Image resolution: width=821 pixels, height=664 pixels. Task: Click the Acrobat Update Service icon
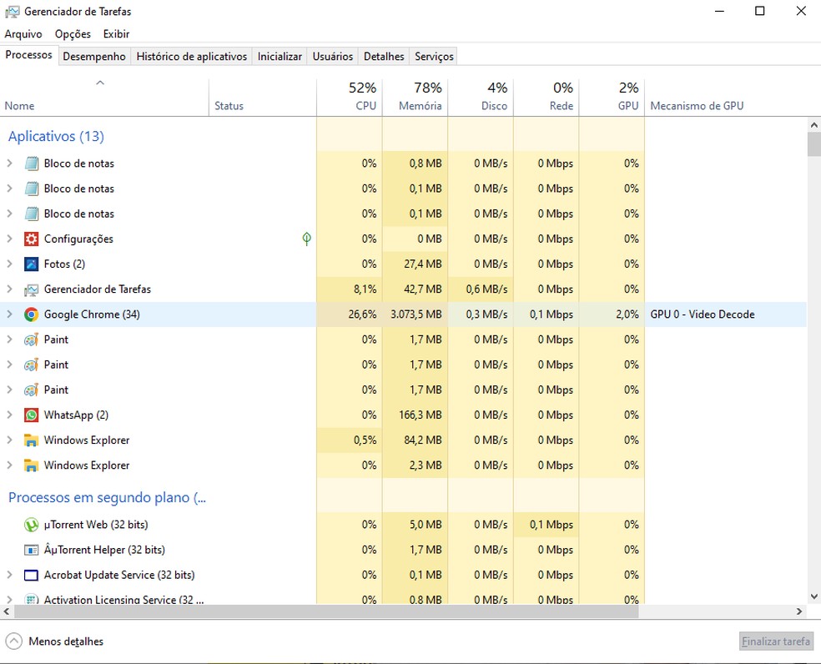coord(32,575)
